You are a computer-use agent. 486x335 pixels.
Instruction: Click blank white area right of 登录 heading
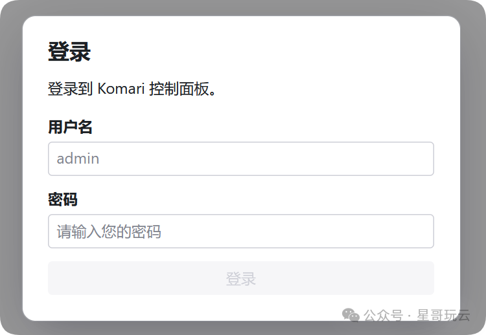click(264, 52)
